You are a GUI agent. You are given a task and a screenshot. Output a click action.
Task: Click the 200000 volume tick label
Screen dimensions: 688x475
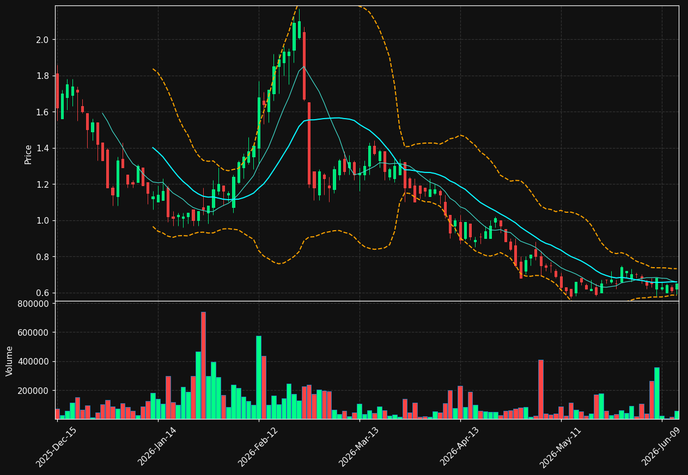34,391
